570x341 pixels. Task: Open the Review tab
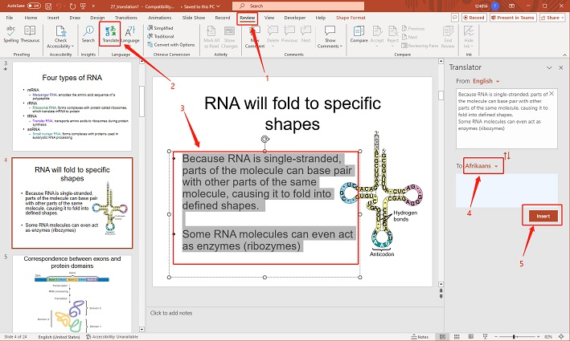[247, 18]
